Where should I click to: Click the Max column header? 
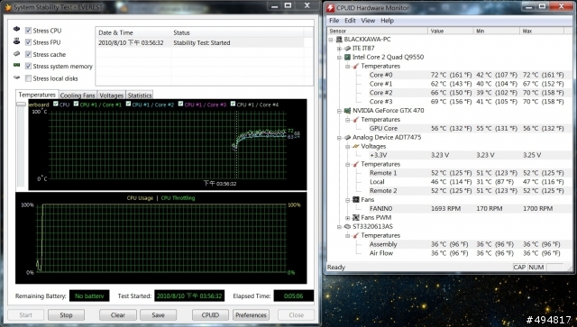(542, 31)
